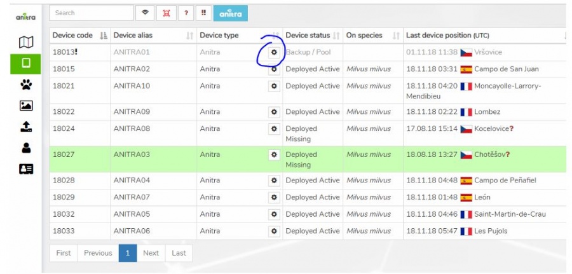572x274 pixels.
Task: Click the blue anitra filter button
Action: click(x=231, y=13)
